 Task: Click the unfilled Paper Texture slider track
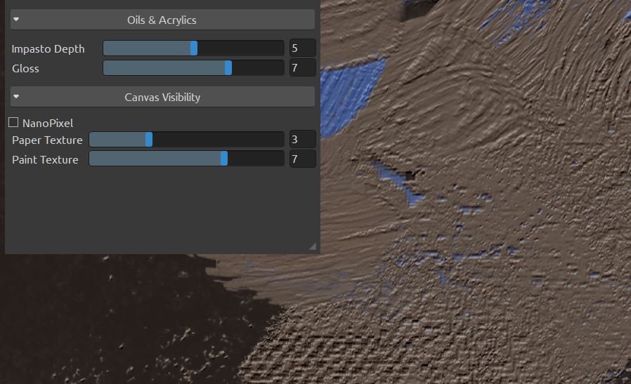(218, 140)
